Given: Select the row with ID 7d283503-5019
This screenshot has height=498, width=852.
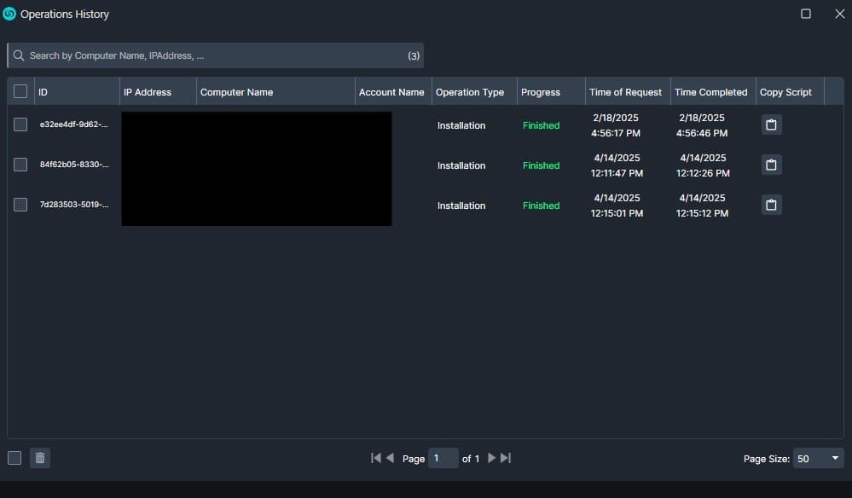Looking at the screenshot, I should coord(20,205).
